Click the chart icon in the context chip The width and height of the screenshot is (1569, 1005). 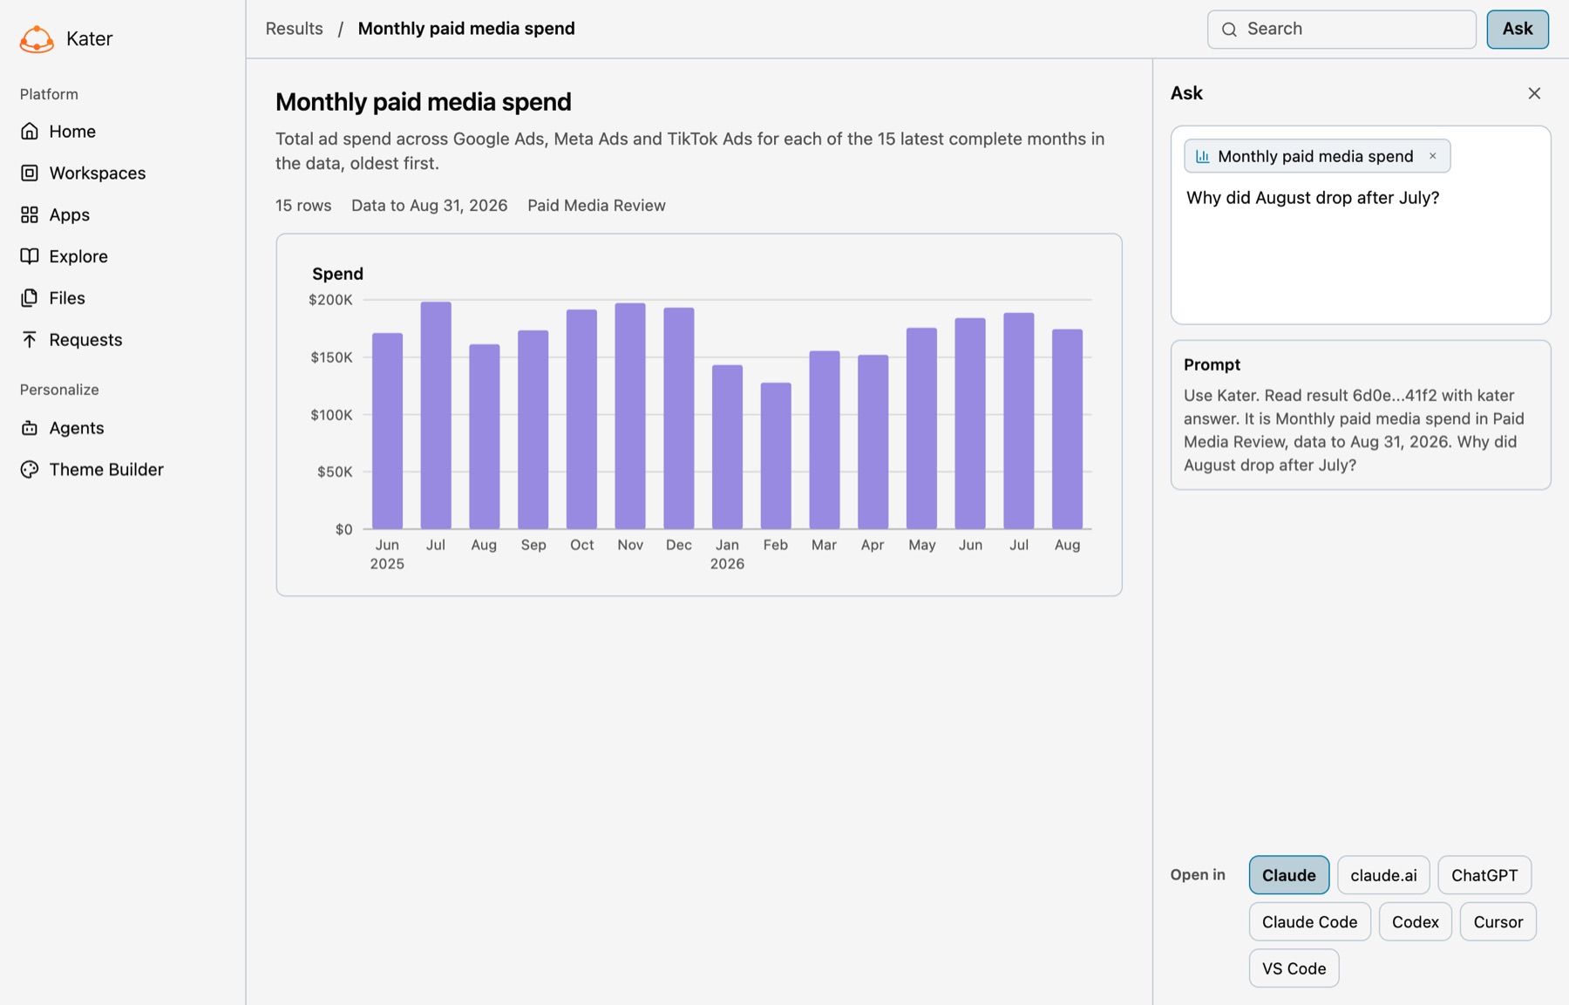click(x=1203, y=156)
